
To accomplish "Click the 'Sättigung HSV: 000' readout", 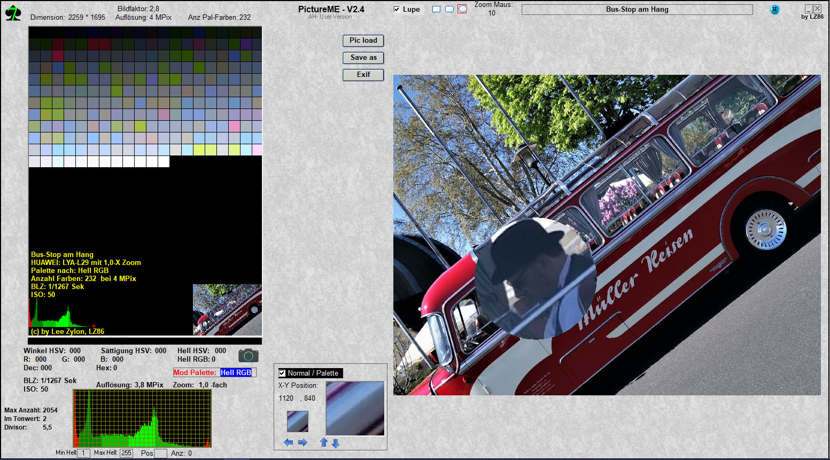I will click(x=134, y=350).
